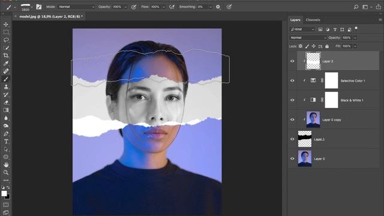
Task: Open layer filter Kind dropdown
Action: pos(302,29)
